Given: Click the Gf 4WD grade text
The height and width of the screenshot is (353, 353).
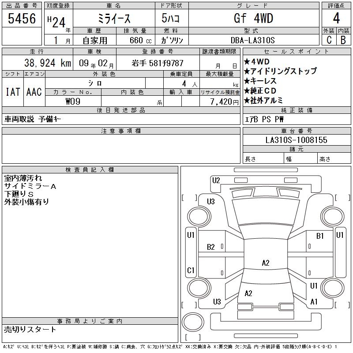Looking at the screenshot, I should 253,18.
